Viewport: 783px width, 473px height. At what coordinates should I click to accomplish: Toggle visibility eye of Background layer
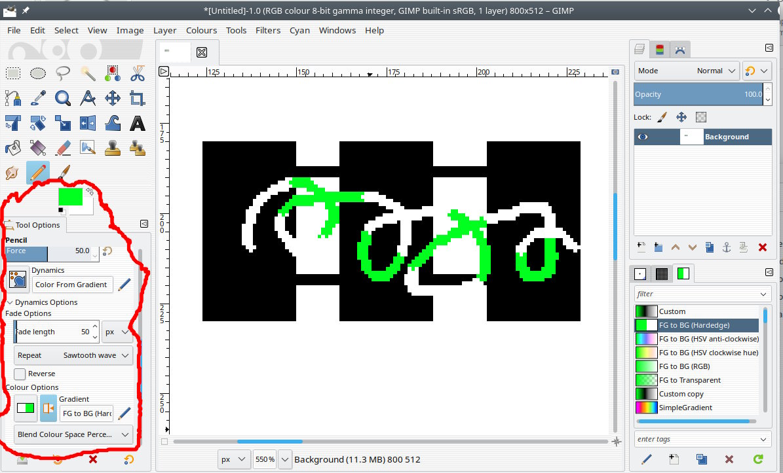point(643,137)
